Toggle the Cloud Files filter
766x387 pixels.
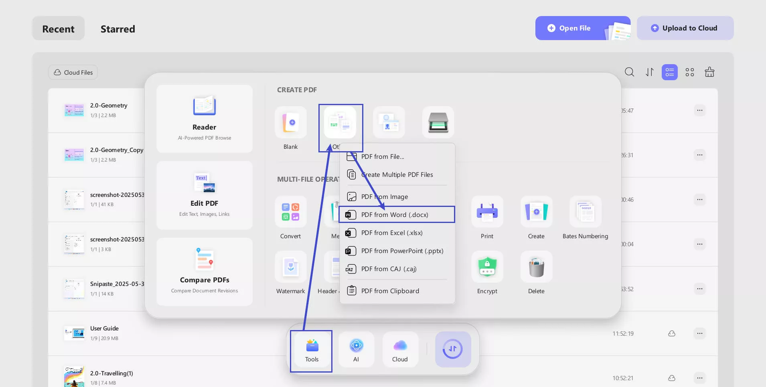[x=73, y=72]
